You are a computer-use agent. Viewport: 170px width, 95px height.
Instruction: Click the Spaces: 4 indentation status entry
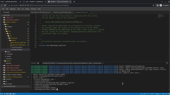158,94
